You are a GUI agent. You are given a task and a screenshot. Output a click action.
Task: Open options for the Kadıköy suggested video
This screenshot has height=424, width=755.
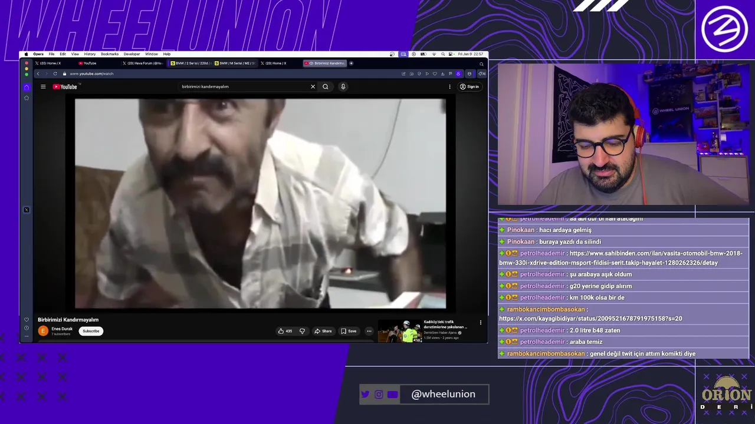pyautogui.click(x=480, y=323)
